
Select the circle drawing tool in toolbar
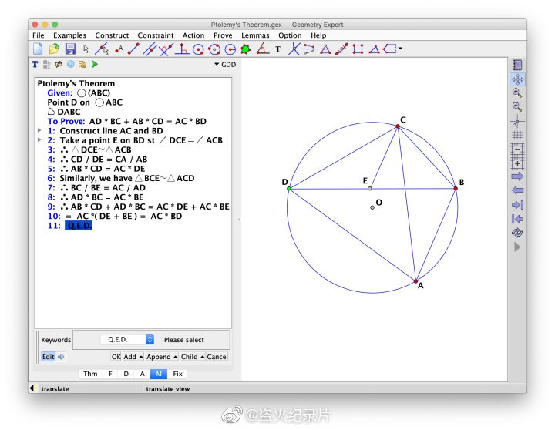tap(198, 49)
